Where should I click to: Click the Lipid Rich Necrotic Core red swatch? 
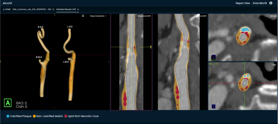coord(66,116)
